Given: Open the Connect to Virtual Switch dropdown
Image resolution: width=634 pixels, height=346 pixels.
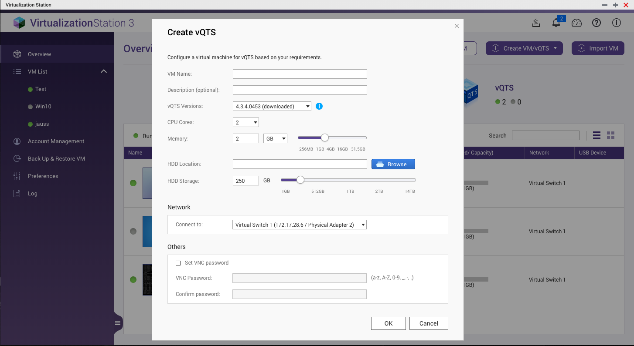Looking at the screenshot, I should [300, 225].
